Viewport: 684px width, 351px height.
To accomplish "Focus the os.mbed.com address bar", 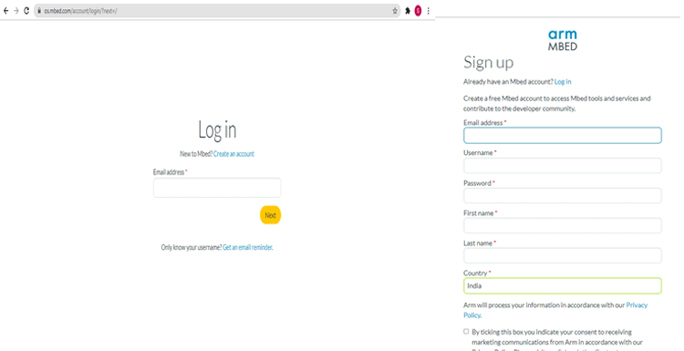I will coord(216,11).
